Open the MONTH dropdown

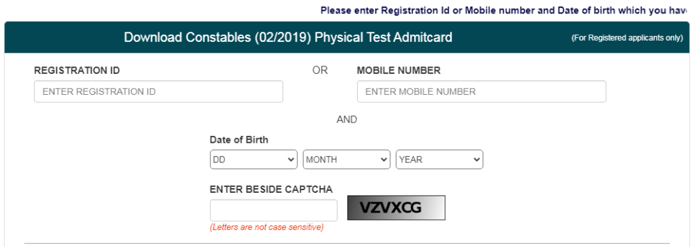346,160
